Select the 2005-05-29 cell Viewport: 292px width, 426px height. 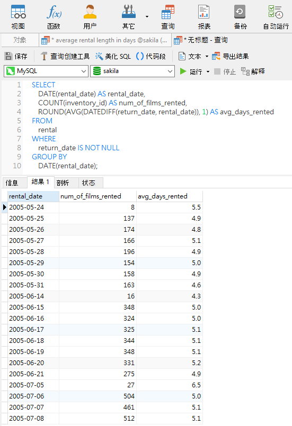tap(33, 263)
